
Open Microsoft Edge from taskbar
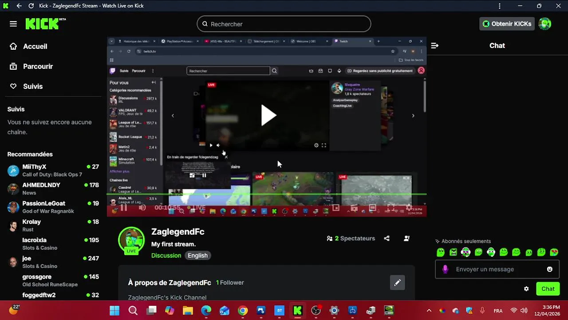tap(206, 310)
